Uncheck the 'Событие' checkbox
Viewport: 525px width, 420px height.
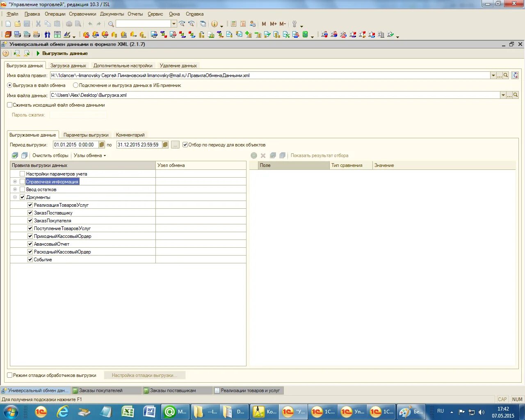point(30,260)
